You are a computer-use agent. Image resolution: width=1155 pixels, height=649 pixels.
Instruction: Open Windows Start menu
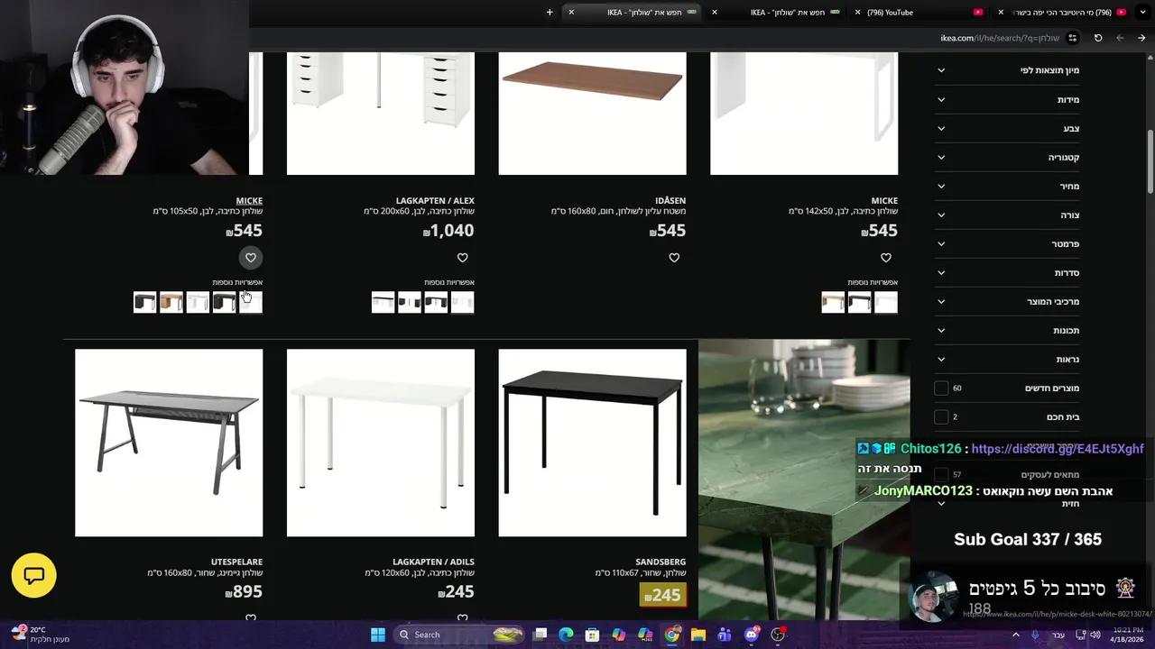(378, 635)
